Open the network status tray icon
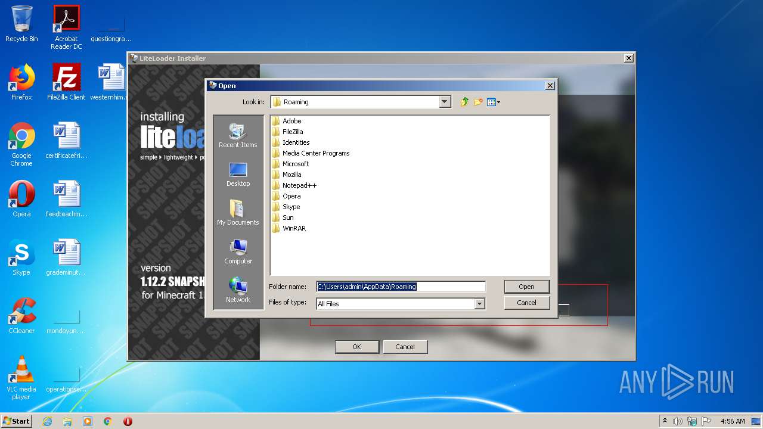This screenshot has height=429, width=763. pos(692,421)
